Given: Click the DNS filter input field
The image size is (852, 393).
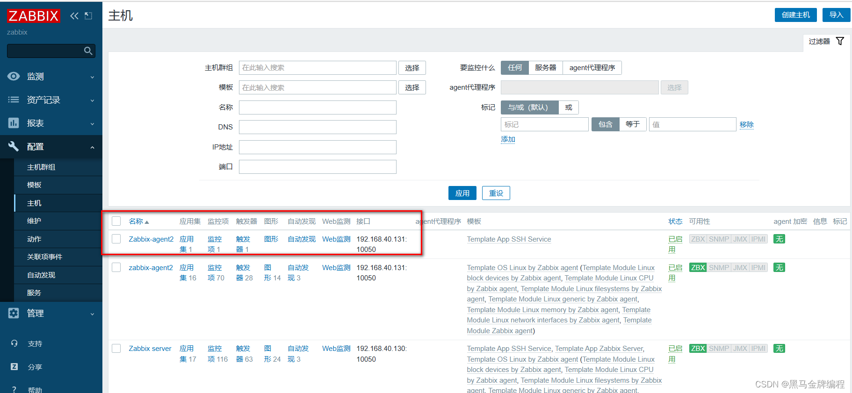Looking at the screenshot, I should 318,127.
